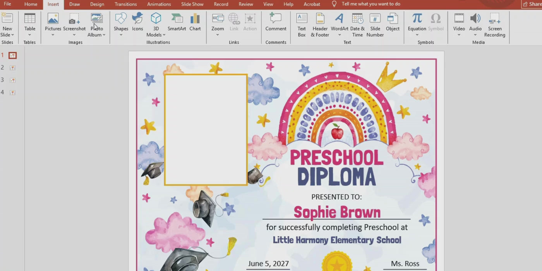Click the Shapes icon
This screenshot has height=271, width=542.
(121, 19)
